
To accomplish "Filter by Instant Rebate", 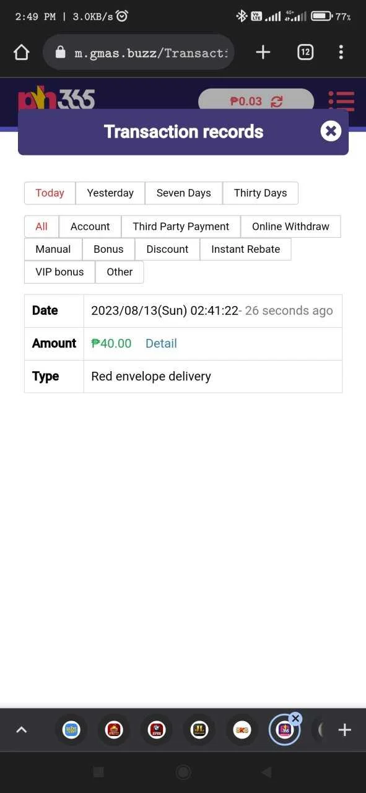I will 245,249.
